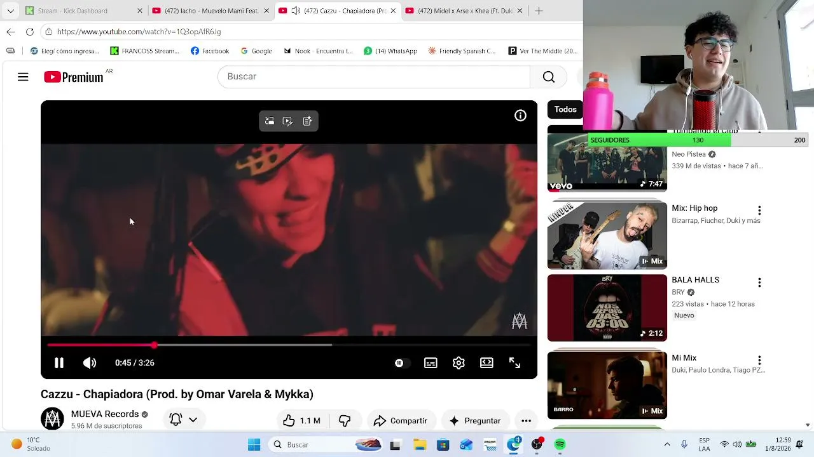Show hidden system tray icons

(x=667, y=445)
